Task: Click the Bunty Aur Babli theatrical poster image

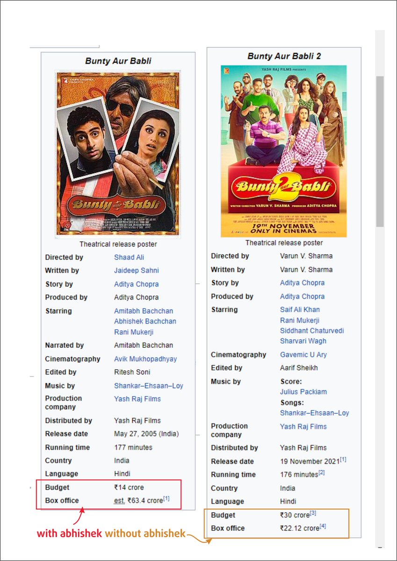Action: pyautogui.click(x=118, y=154)
